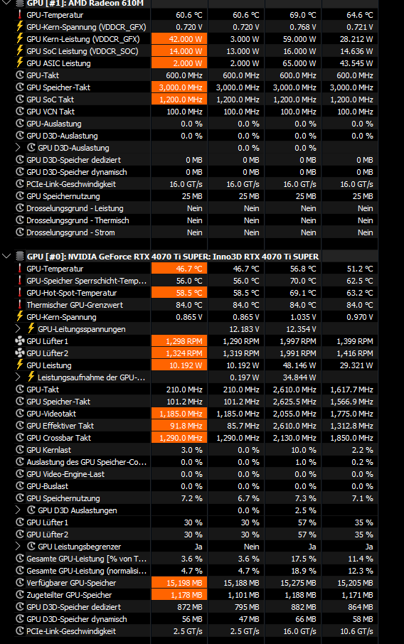404x644 pixels.
Task: Click the 34.844 W maximum value
Action: [300, 377]
